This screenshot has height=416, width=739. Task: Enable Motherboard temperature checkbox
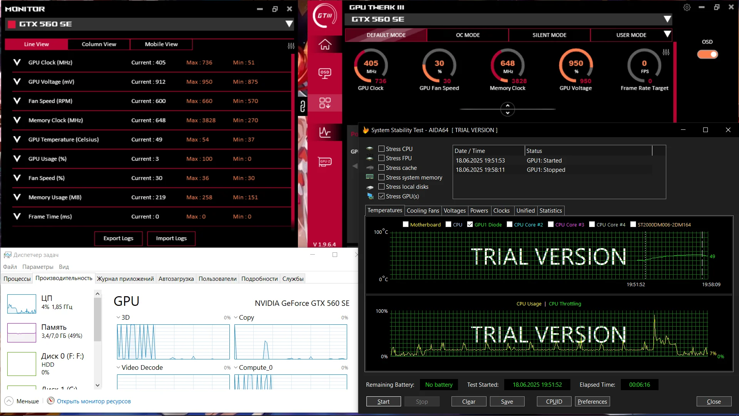[x=406, y=225]
